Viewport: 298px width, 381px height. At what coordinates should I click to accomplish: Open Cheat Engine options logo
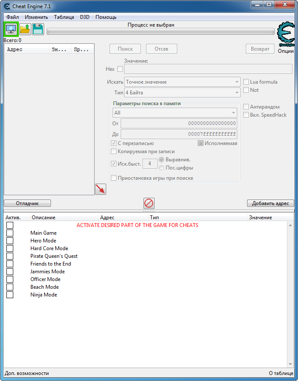click(286, 34)
